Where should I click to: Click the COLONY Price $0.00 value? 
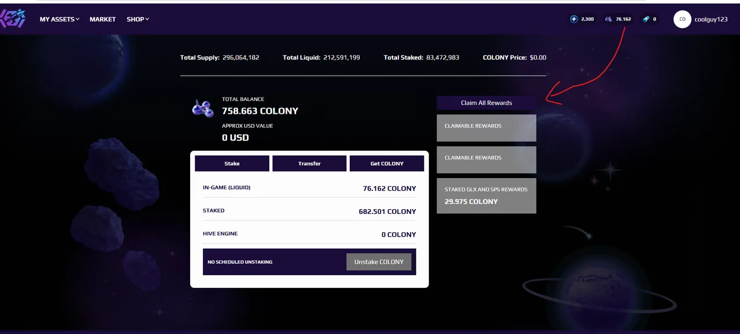coord(538,58)
